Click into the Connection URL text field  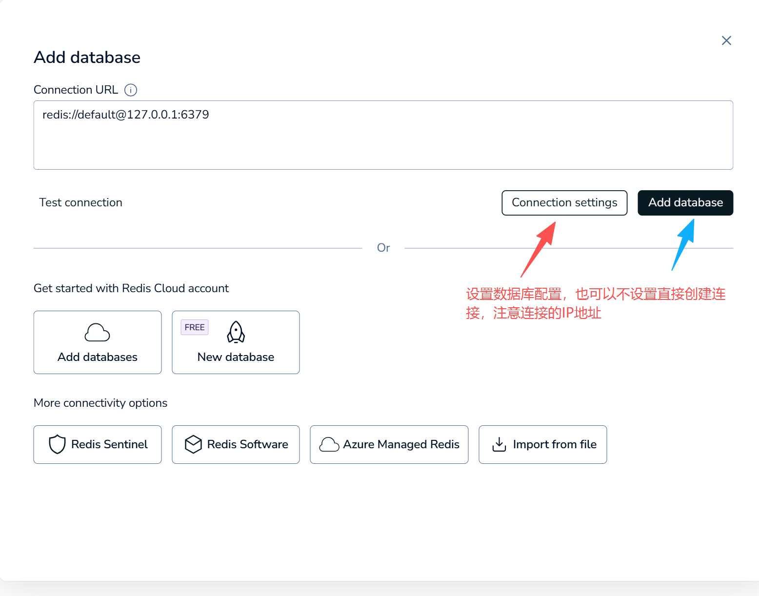tap(383, 135)
